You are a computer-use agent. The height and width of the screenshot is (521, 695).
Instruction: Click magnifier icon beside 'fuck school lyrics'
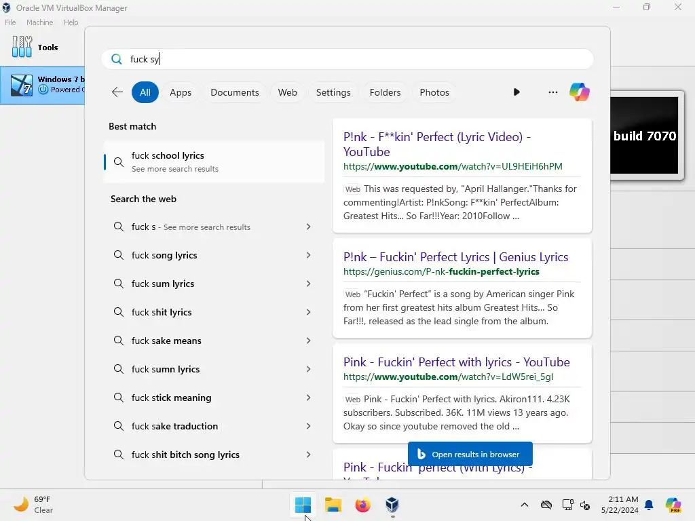118,161
